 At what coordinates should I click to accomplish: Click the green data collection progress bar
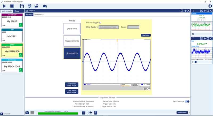click(58, 113)
